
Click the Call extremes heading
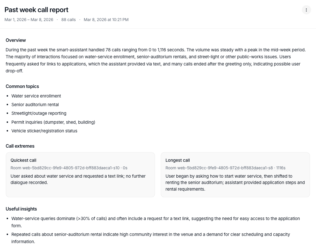click(20, 146)
